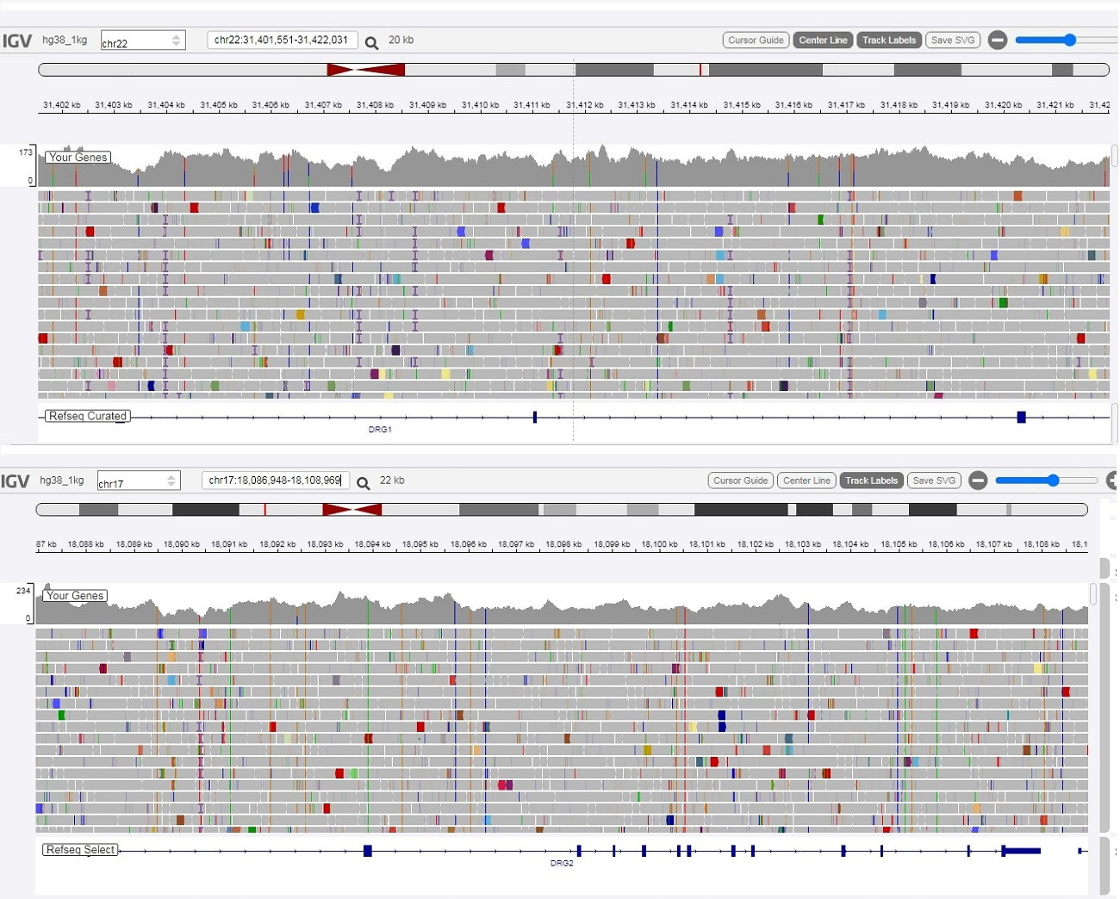Click the red centromere on the chr17 ideogram
The image size is (1120, 899).
[x=352, y=510]
